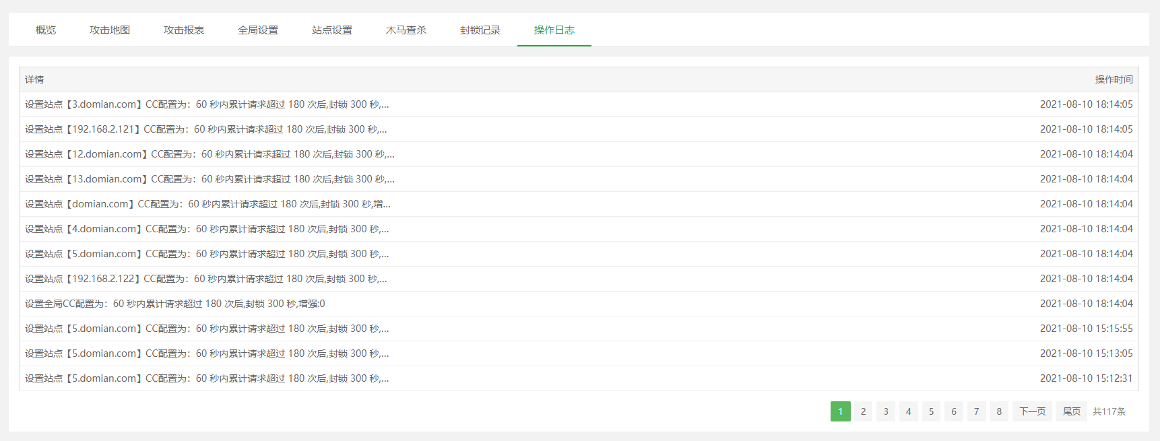Select the 设置全局CC配置 log entry

[x=175, y=304]
